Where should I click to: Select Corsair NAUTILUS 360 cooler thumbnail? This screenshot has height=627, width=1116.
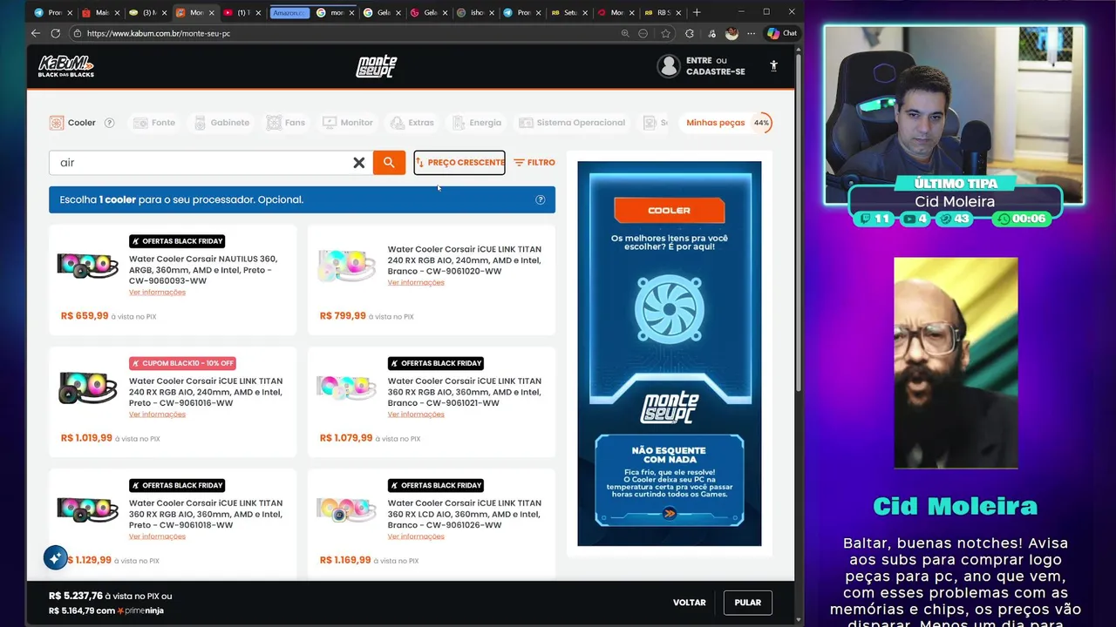click(87, 266)
